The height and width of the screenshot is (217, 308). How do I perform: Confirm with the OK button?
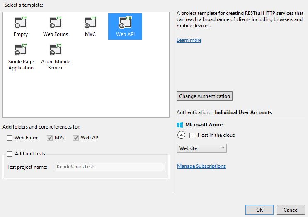259,210
